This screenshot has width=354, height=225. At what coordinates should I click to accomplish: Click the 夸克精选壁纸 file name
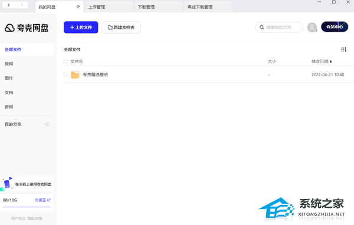click(95, 74)
